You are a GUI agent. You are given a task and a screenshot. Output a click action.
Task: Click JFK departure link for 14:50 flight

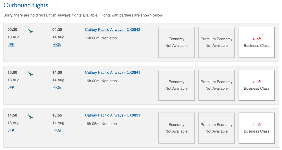(11, 130)
